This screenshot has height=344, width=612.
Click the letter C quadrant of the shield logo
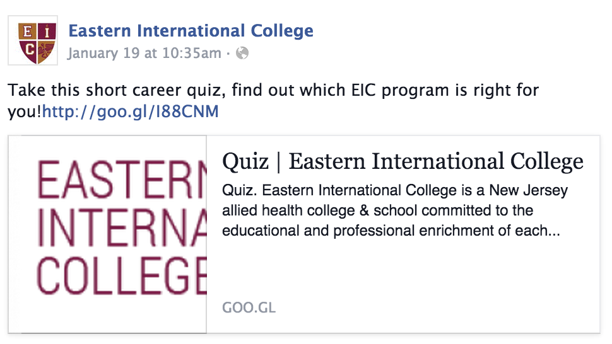(x=29, y=50)
